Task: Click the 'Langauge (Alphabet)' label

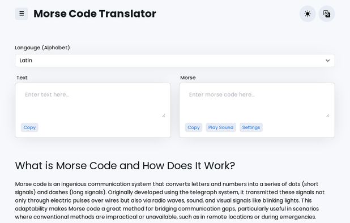Action: tap(42, 48)
